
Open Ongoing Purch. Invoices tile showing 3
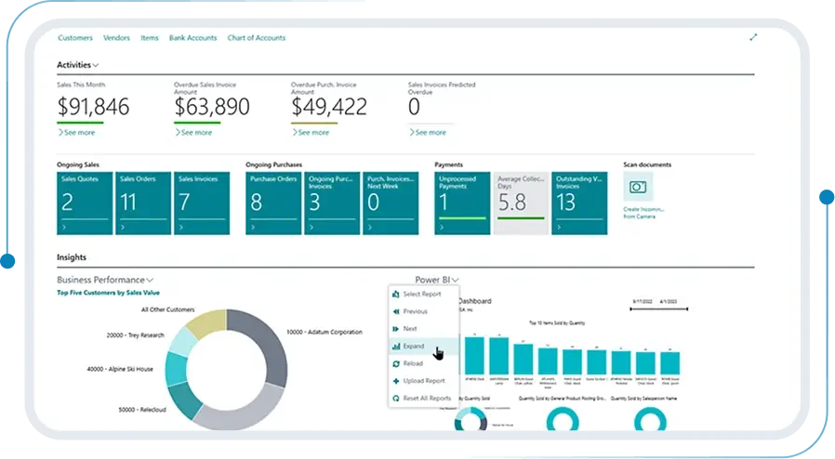coord(332,203)
